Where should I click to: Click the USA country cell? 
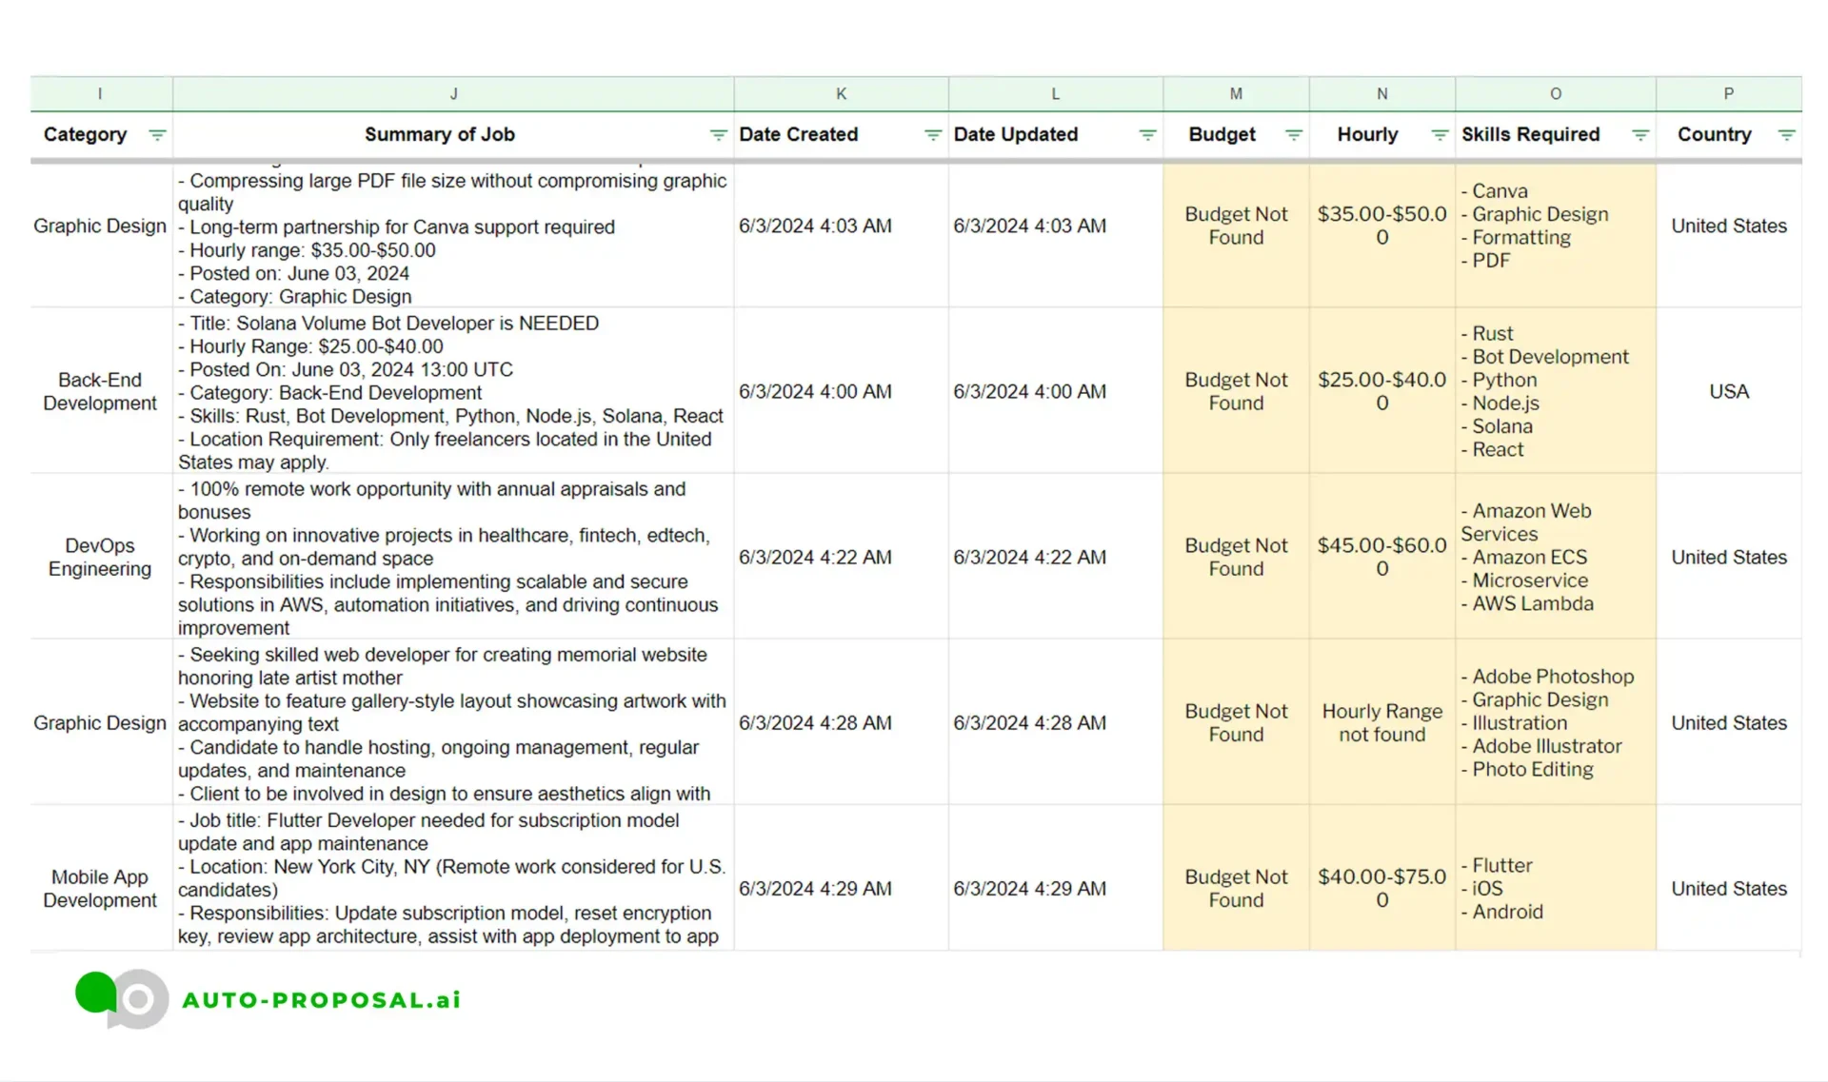1728,391
